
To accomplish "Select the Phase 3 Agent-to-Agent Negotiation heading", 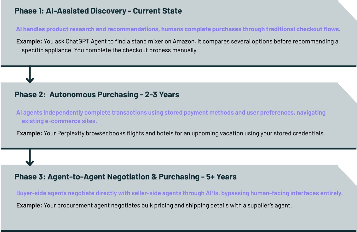I will [x=125, y=177].
